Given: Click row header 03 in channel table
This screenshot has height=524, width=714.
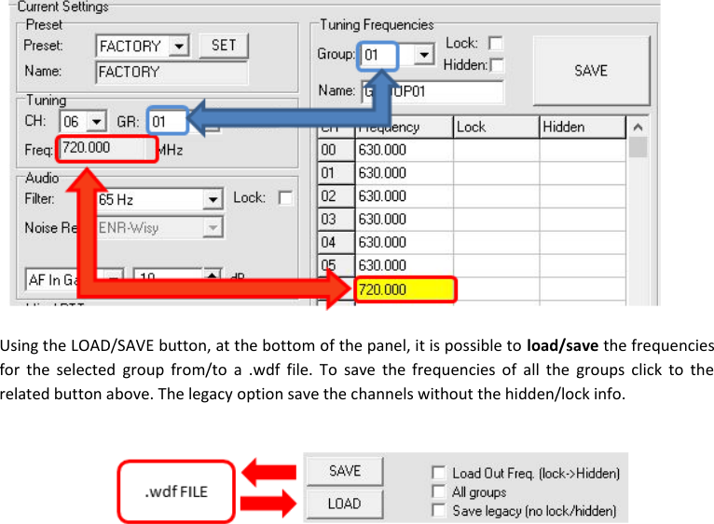Looking at the screenshot, I should [336, 220].
